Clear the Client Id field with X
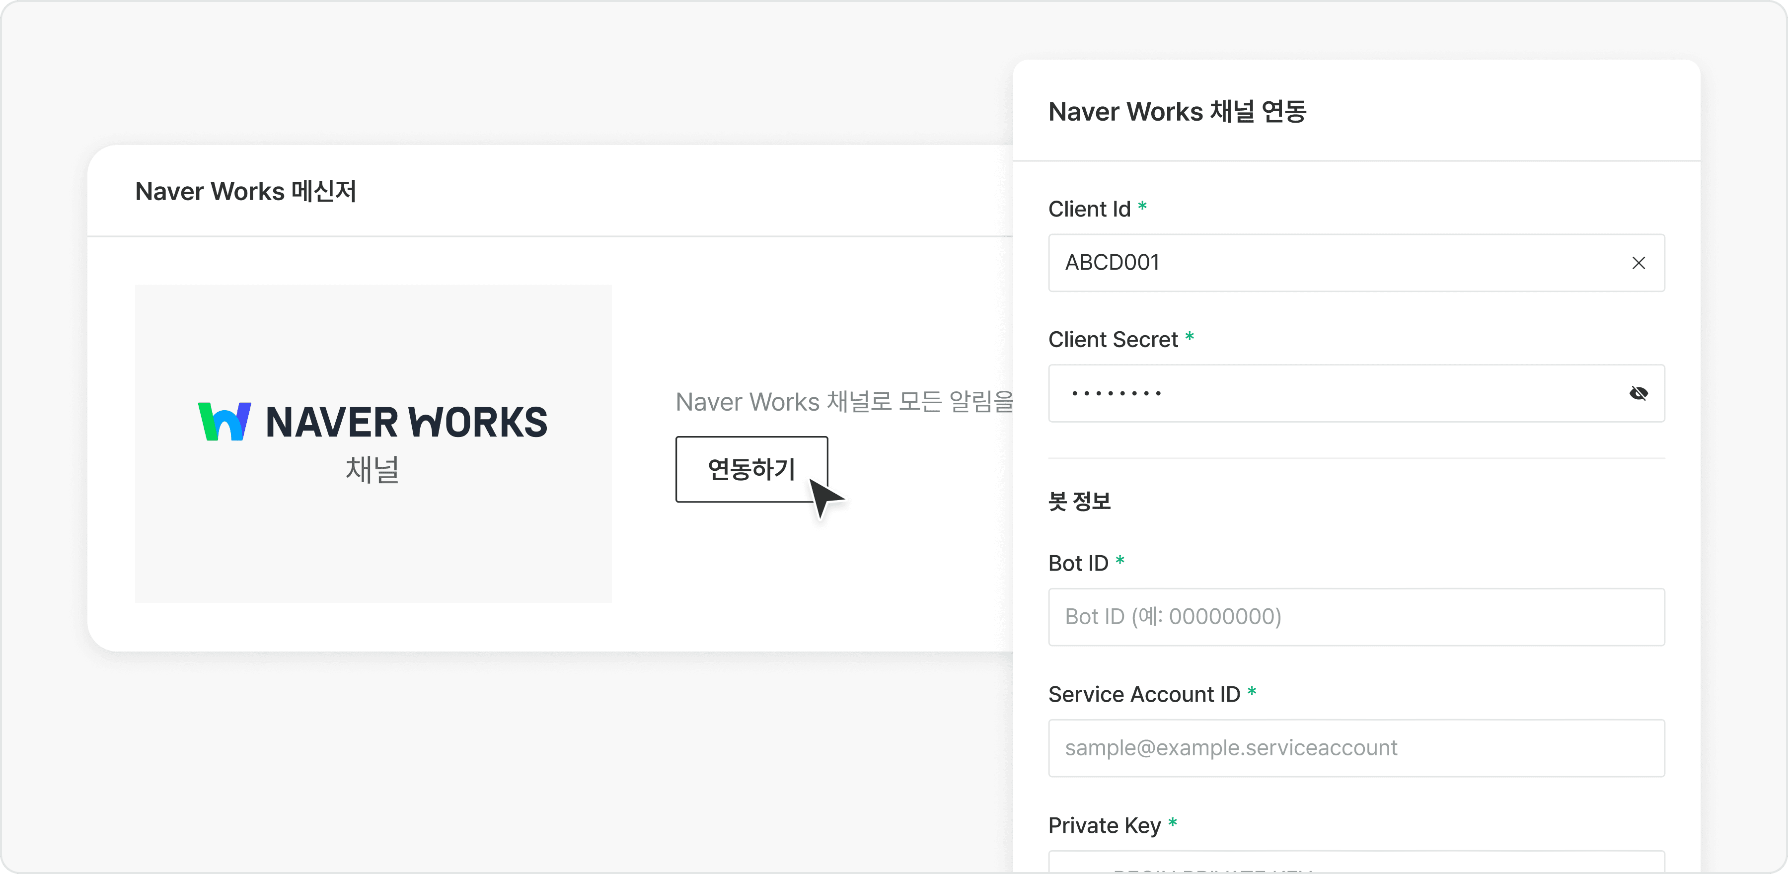 tap(1638, 263)
